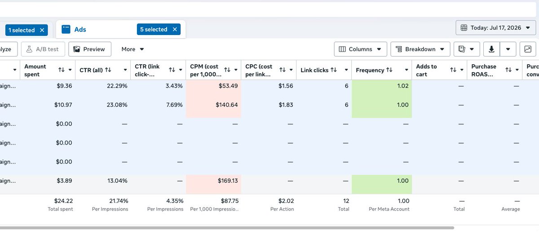Sort by Amount spent arrows
539x233 pixels.
[x=62, y=70]
